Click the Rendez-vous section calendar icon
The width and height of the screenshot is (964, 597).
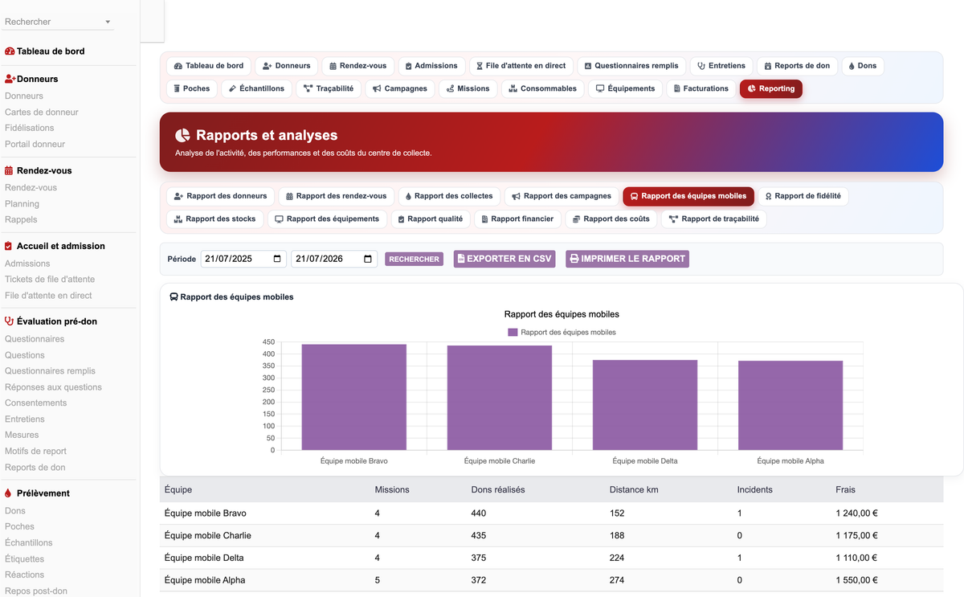[x=9, y=171]
